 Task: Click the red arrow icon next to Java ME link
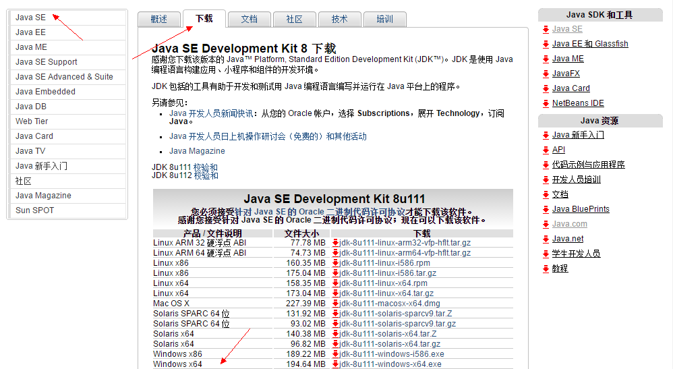click(x=546, y=59)
